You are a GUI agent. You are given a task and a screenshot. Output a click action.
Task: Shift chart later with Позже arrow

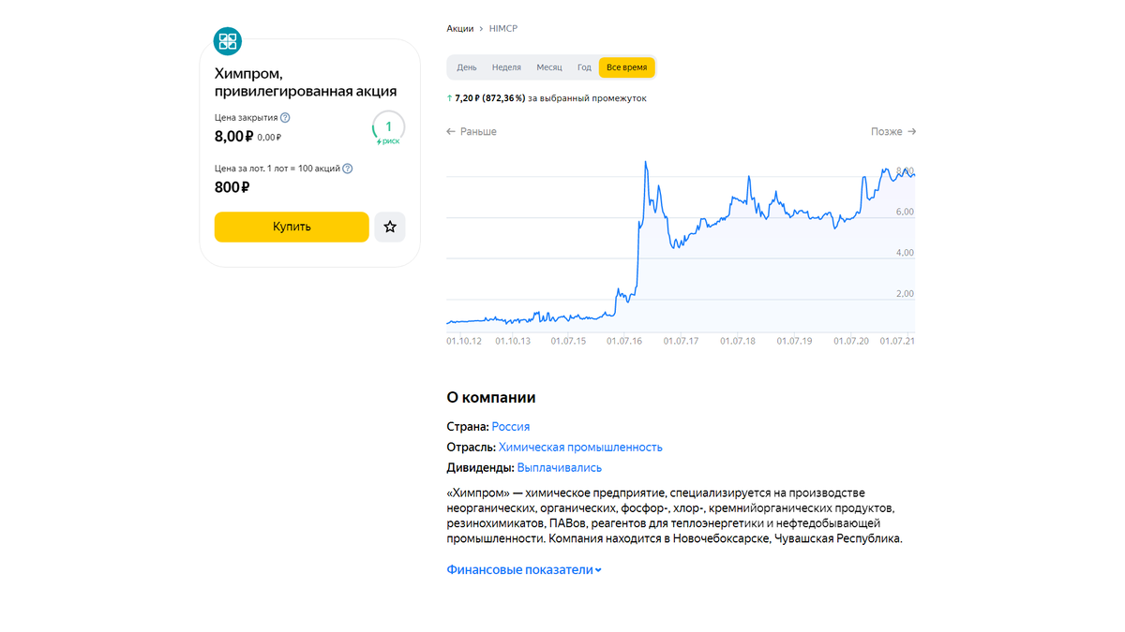coord(893,132)
